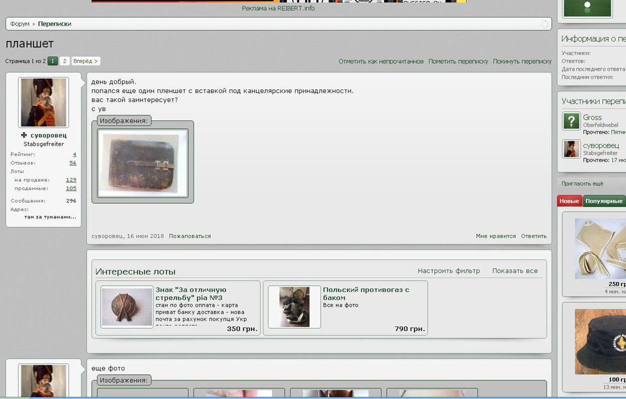The width and height of the screenshot is (626, 399).
Task: Click the Gross question-mark avatar icon
Action: click(571, 121)
